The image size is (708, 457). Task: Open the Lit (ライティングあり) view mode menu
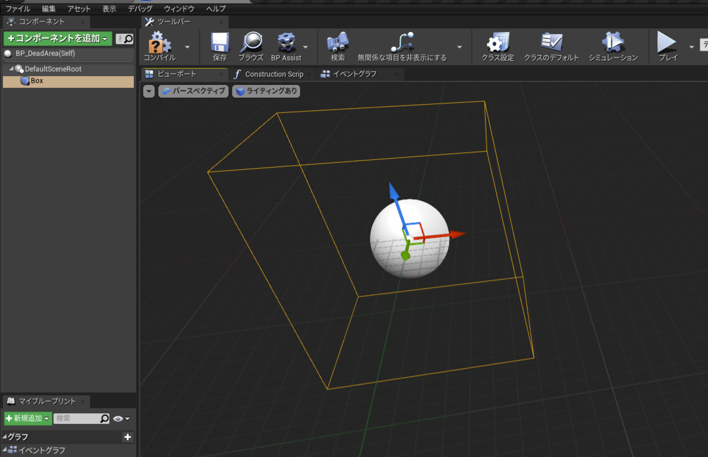266,91
